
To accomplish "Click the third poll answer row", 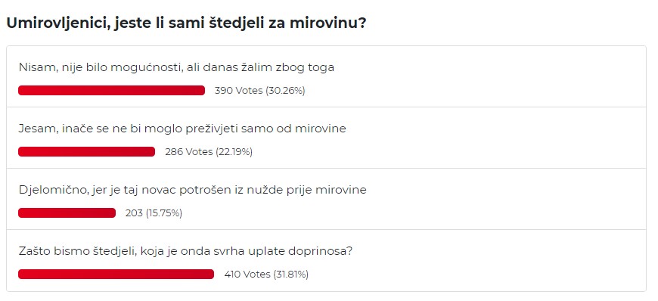I will pos(326,199).
